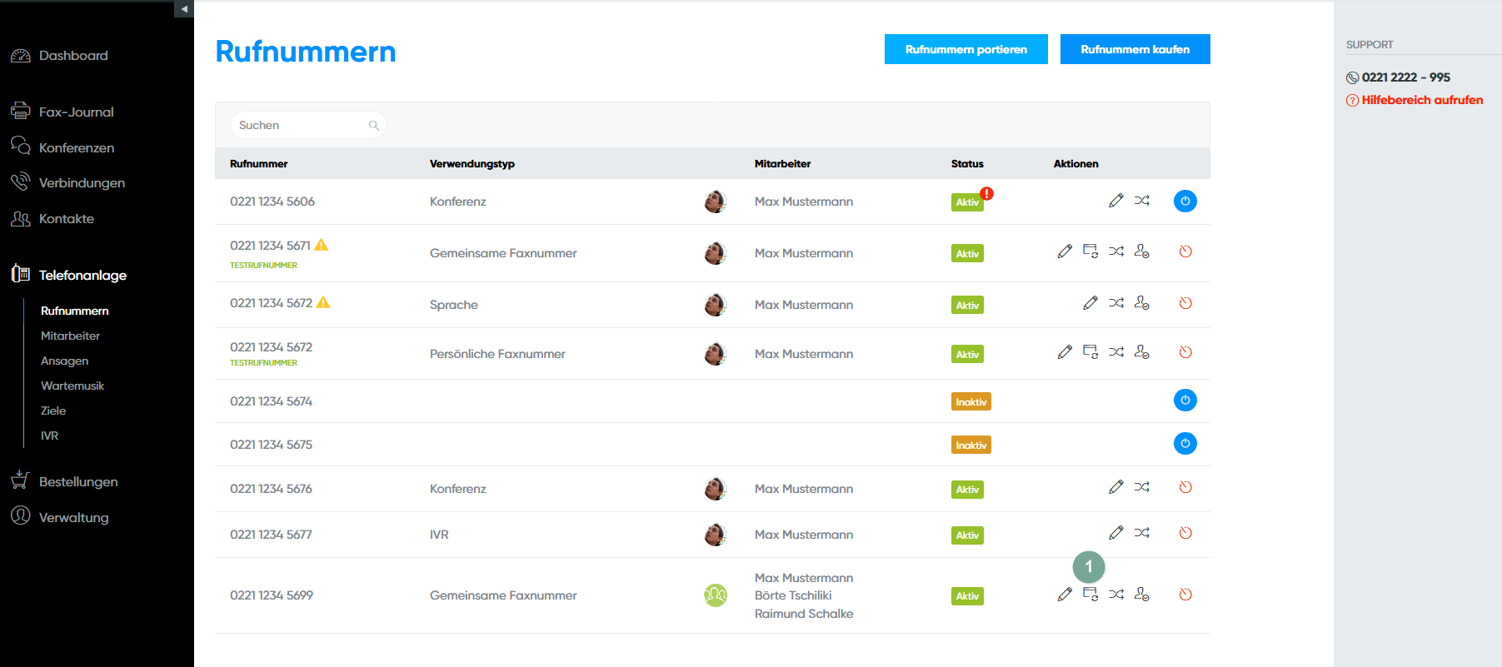Go to Fax-Journal in the sidebar
The height and width of the screenshot is (667, 1502).
click(x=76, y=112)
